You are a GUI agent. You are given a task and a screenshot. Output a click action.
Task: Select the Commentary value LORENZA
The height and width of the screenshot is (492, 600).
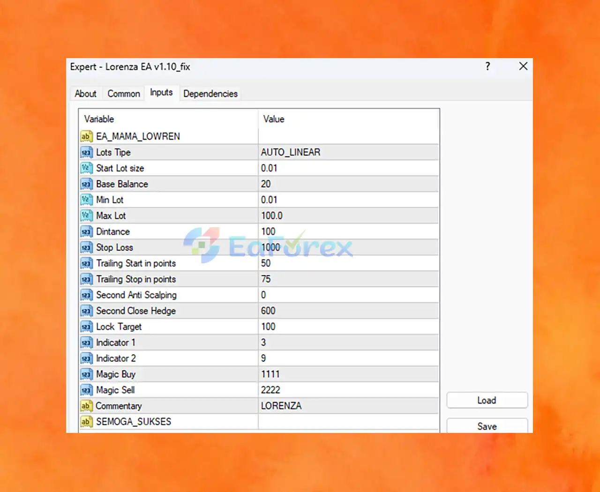point(348,406)
